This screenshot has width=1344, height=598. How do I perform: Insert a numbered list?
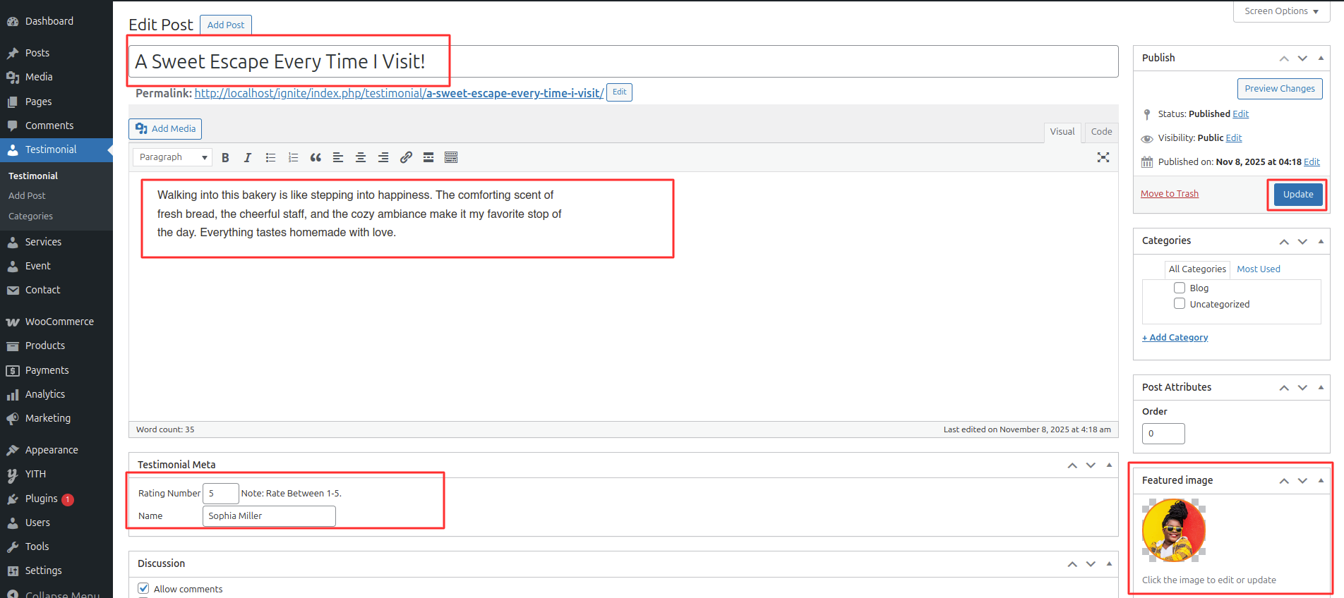tap(293, 157)
